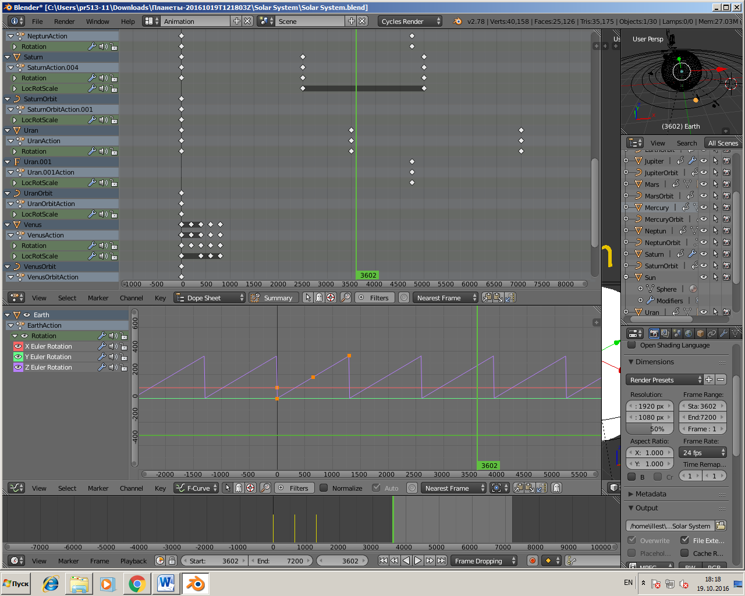This screenshot has height=596, width=745.
Task: Open the Render menu
Action: coord(64,22)
